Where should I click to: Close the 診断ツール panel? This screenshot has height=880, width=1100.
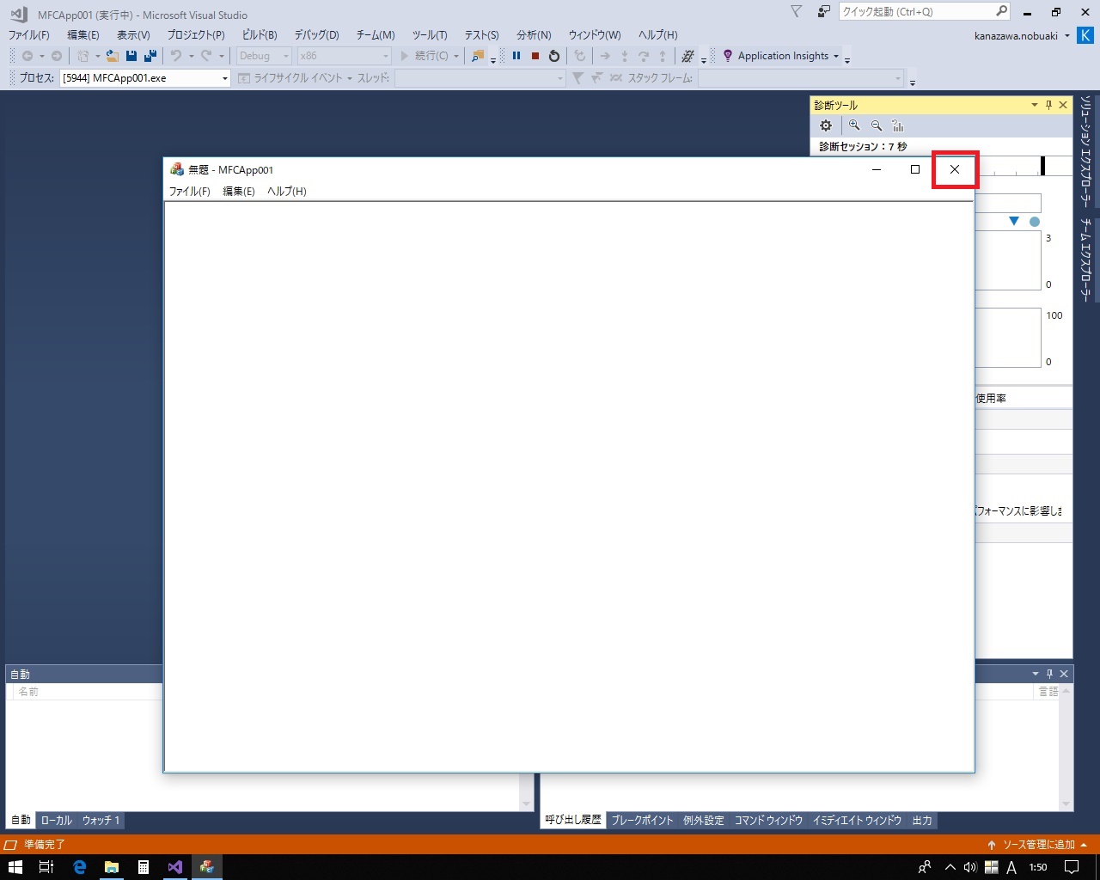point(1063,105)
